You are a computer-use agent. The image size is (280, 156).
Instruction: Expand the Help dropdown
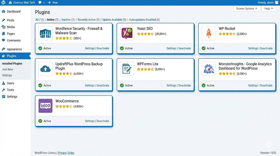269,8
